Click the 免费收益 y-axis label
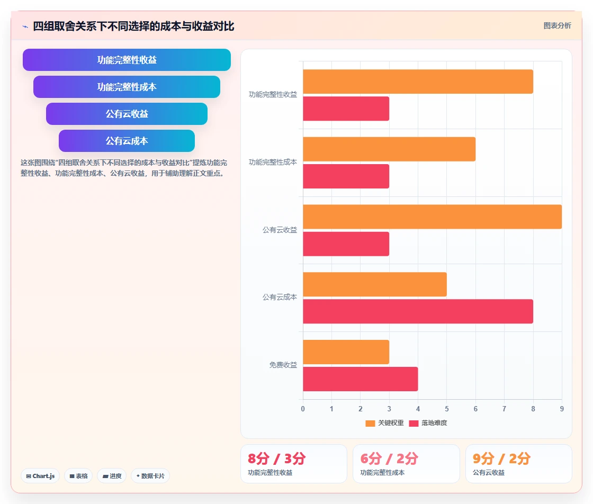Screen dimensions: 593x504 [x=283, y=365]
